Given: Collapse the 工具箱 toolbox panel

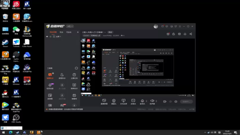Looking at the screenshot, I should tap(76, 68).
